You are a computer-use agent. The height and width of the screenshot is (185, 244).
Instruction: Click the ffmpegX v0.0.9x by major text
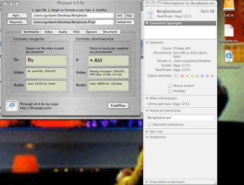pos(40,104)
